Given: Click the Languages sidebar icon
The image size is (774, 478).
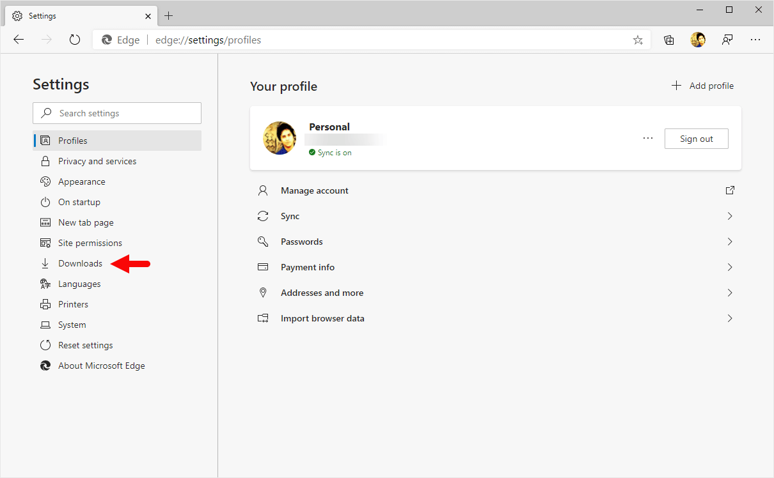Looking at the screenshot, I should point(45,283).
